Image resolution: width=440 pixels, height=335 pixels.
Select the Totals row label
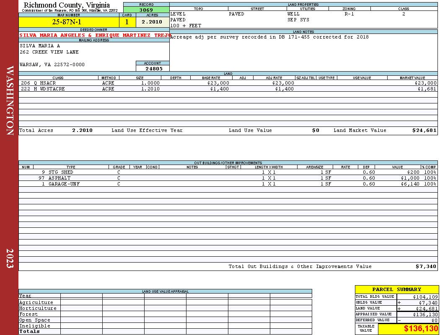tap(29, 331)
